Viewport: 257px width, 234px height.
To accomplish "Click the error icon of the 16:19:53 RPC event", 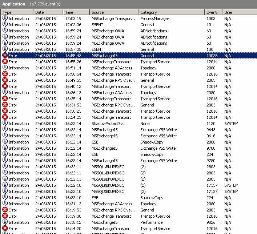I will tap(5, 210).
